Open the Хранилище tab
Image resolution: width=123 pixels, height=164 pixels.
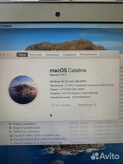point(52,55)
